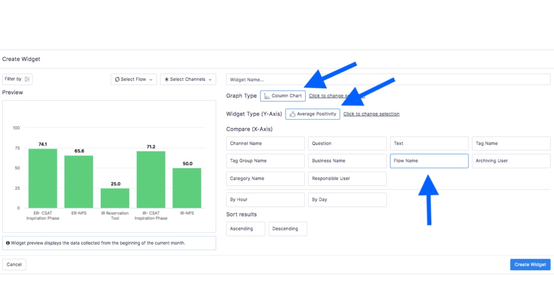This screenshot has width=554, height=297.
Task: Click to change the Graph Type selection
Action: (336, 96)
